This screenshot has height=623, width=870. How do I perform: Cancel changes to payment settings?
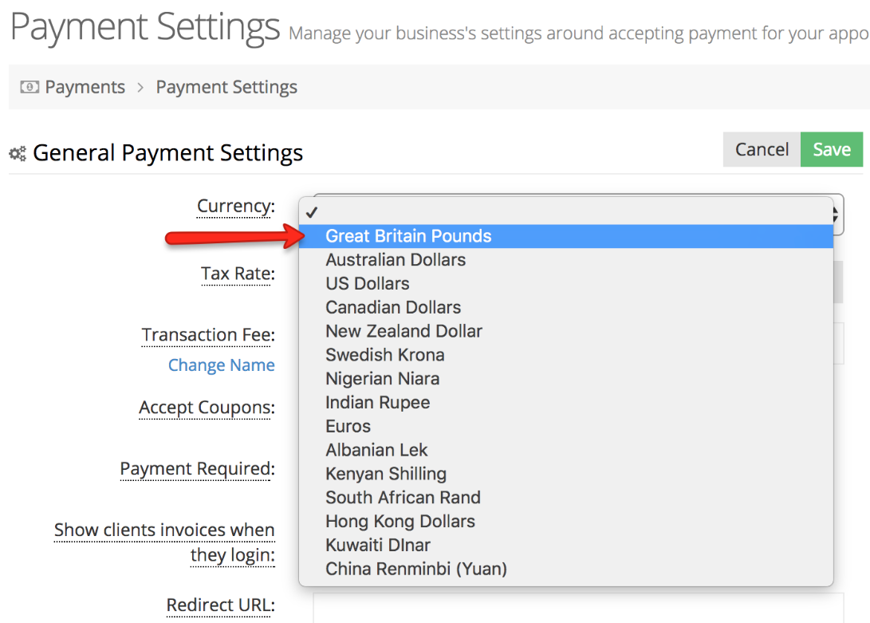(762, 149)
